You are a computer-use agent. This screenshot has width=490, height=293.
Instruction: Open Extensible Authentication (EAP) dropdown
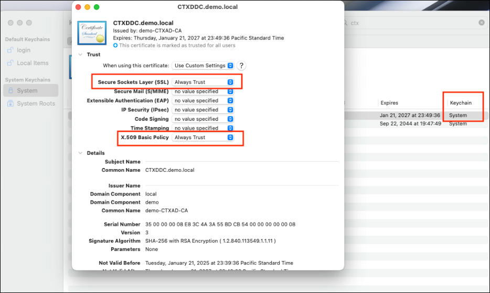tap(203, 100)
